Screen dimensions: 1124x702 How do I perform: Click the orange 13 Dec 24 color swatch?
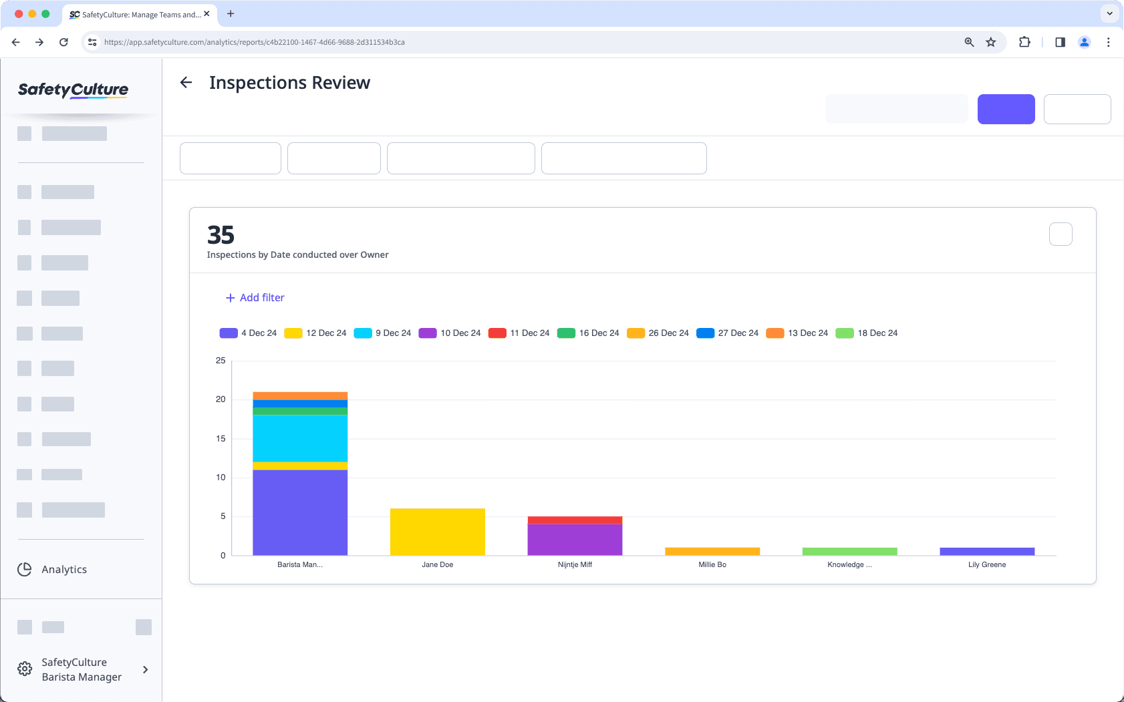coord(775,333)
